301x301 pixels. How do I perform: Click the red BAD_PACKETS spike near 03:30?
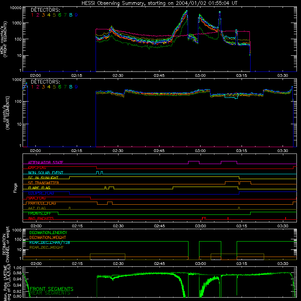[x=286, y=218]
